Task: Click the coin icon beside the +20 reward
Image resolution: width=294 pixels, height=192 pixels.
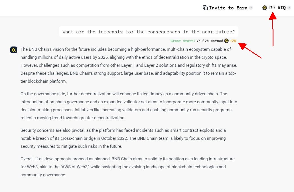Action: (226, 41)
